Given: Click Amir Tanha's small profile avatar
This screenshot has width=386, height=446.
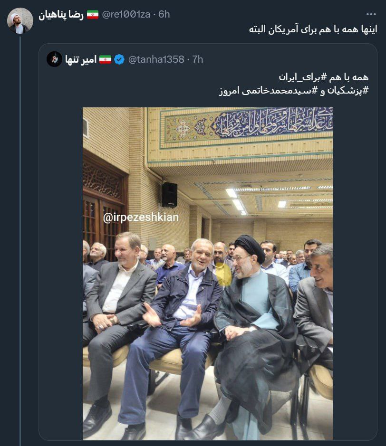Looking at the screenshot, I should (54, 59).
